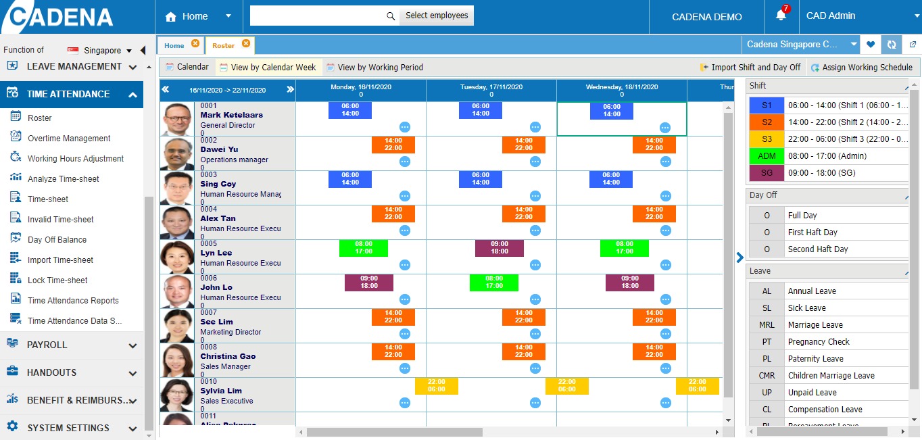Screen dimensions: 922x440
Task: Click the Assign Working Schedule button
Action: pos(861,67)
